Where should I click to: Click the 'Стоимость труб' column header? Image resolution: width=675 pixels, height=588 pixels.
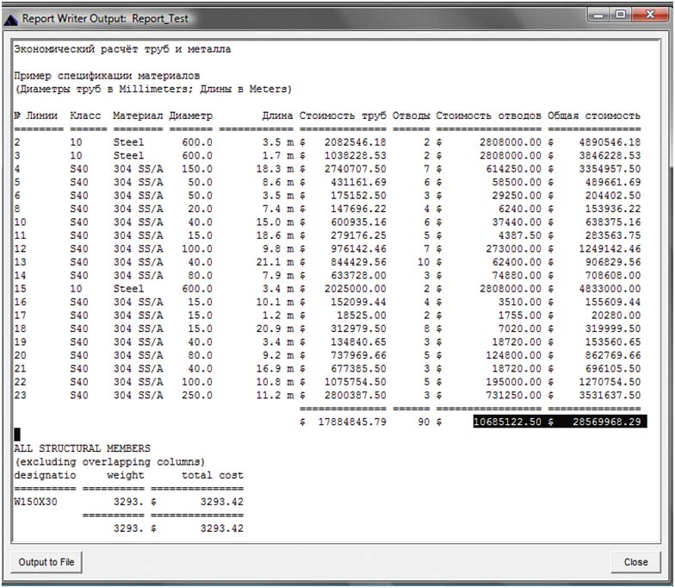(x=343, y=116)
